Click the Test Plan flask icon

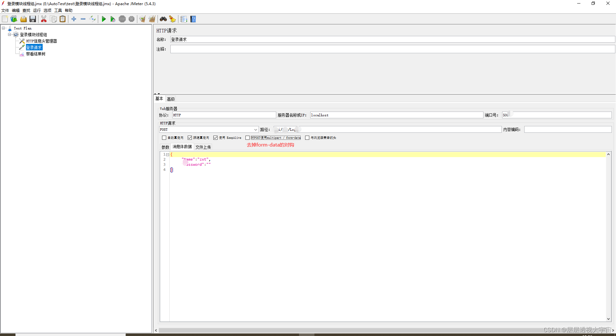coord(10,29)
